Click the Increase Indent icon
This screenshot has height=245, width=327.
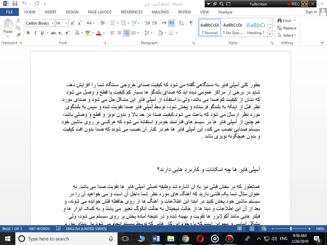click(155, 23)
